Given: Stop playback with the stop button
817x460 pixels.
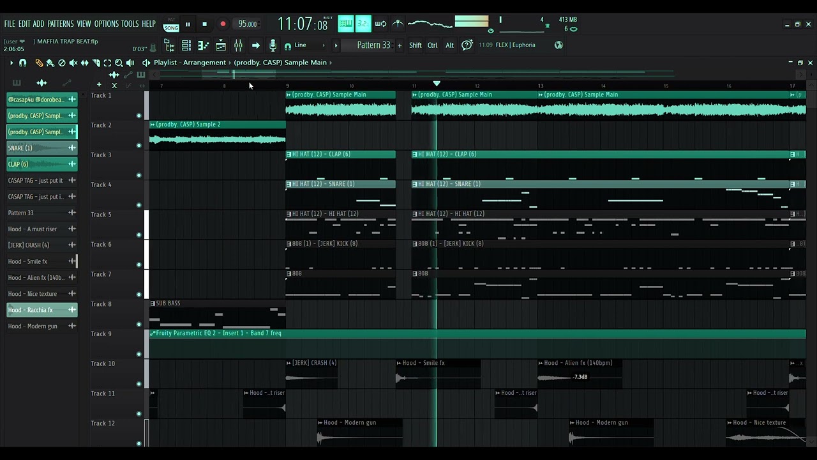Looking at the screenshot, I should 204,24.
